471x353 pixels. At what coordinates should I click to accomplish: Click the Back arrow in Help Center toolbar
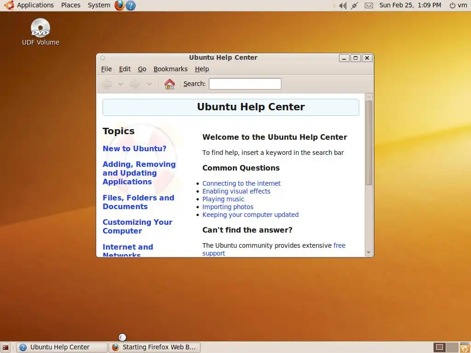point(106,84)
